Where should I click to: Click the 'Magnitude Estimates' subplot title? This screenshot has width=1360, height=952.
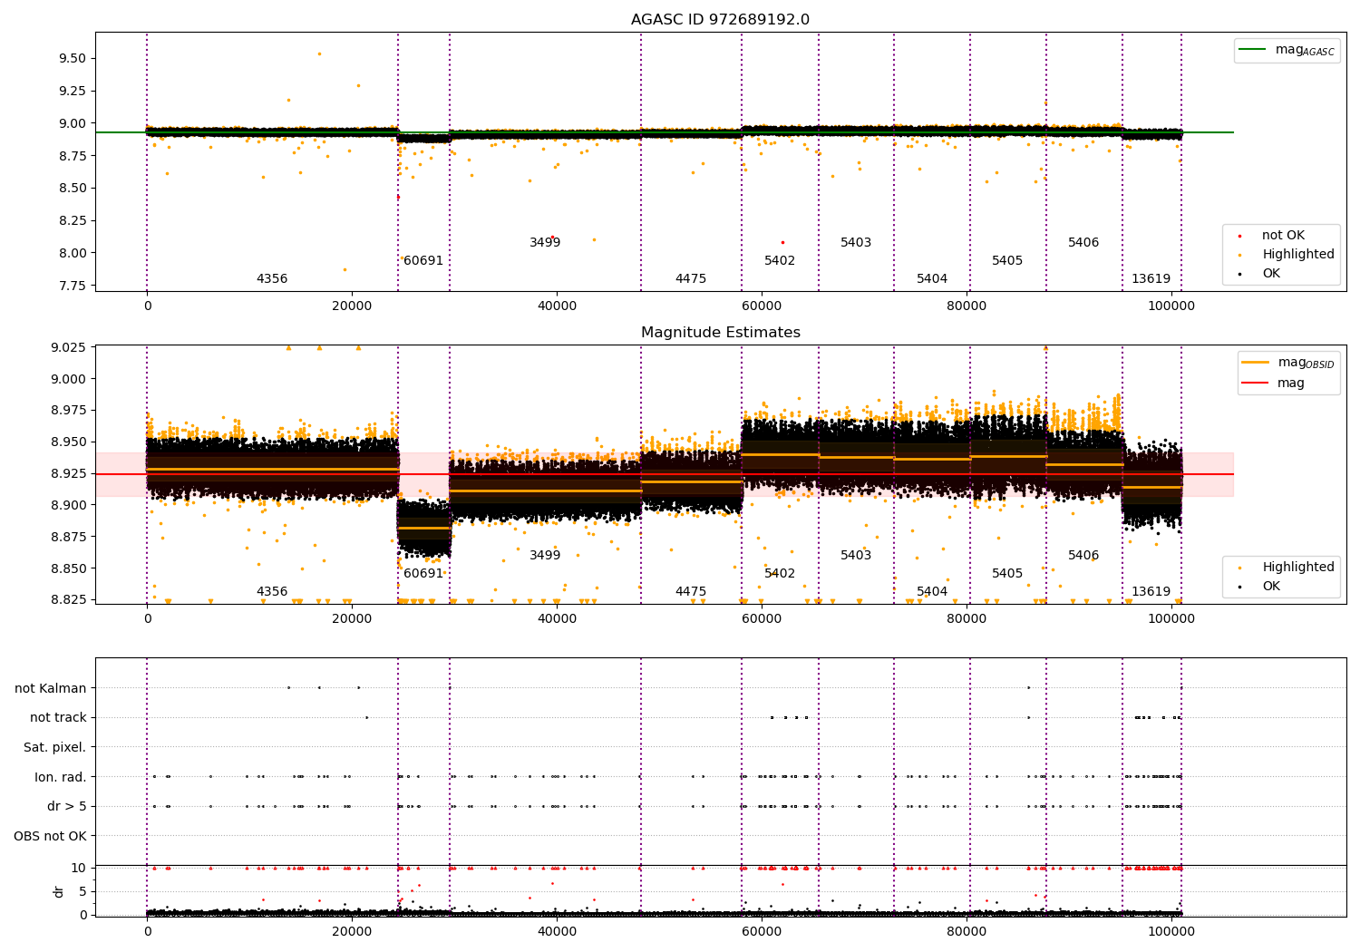point(720,333)
